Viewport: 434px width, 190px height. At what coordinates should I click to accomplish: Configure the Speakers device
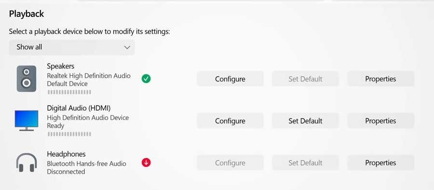tap(230, 79)
